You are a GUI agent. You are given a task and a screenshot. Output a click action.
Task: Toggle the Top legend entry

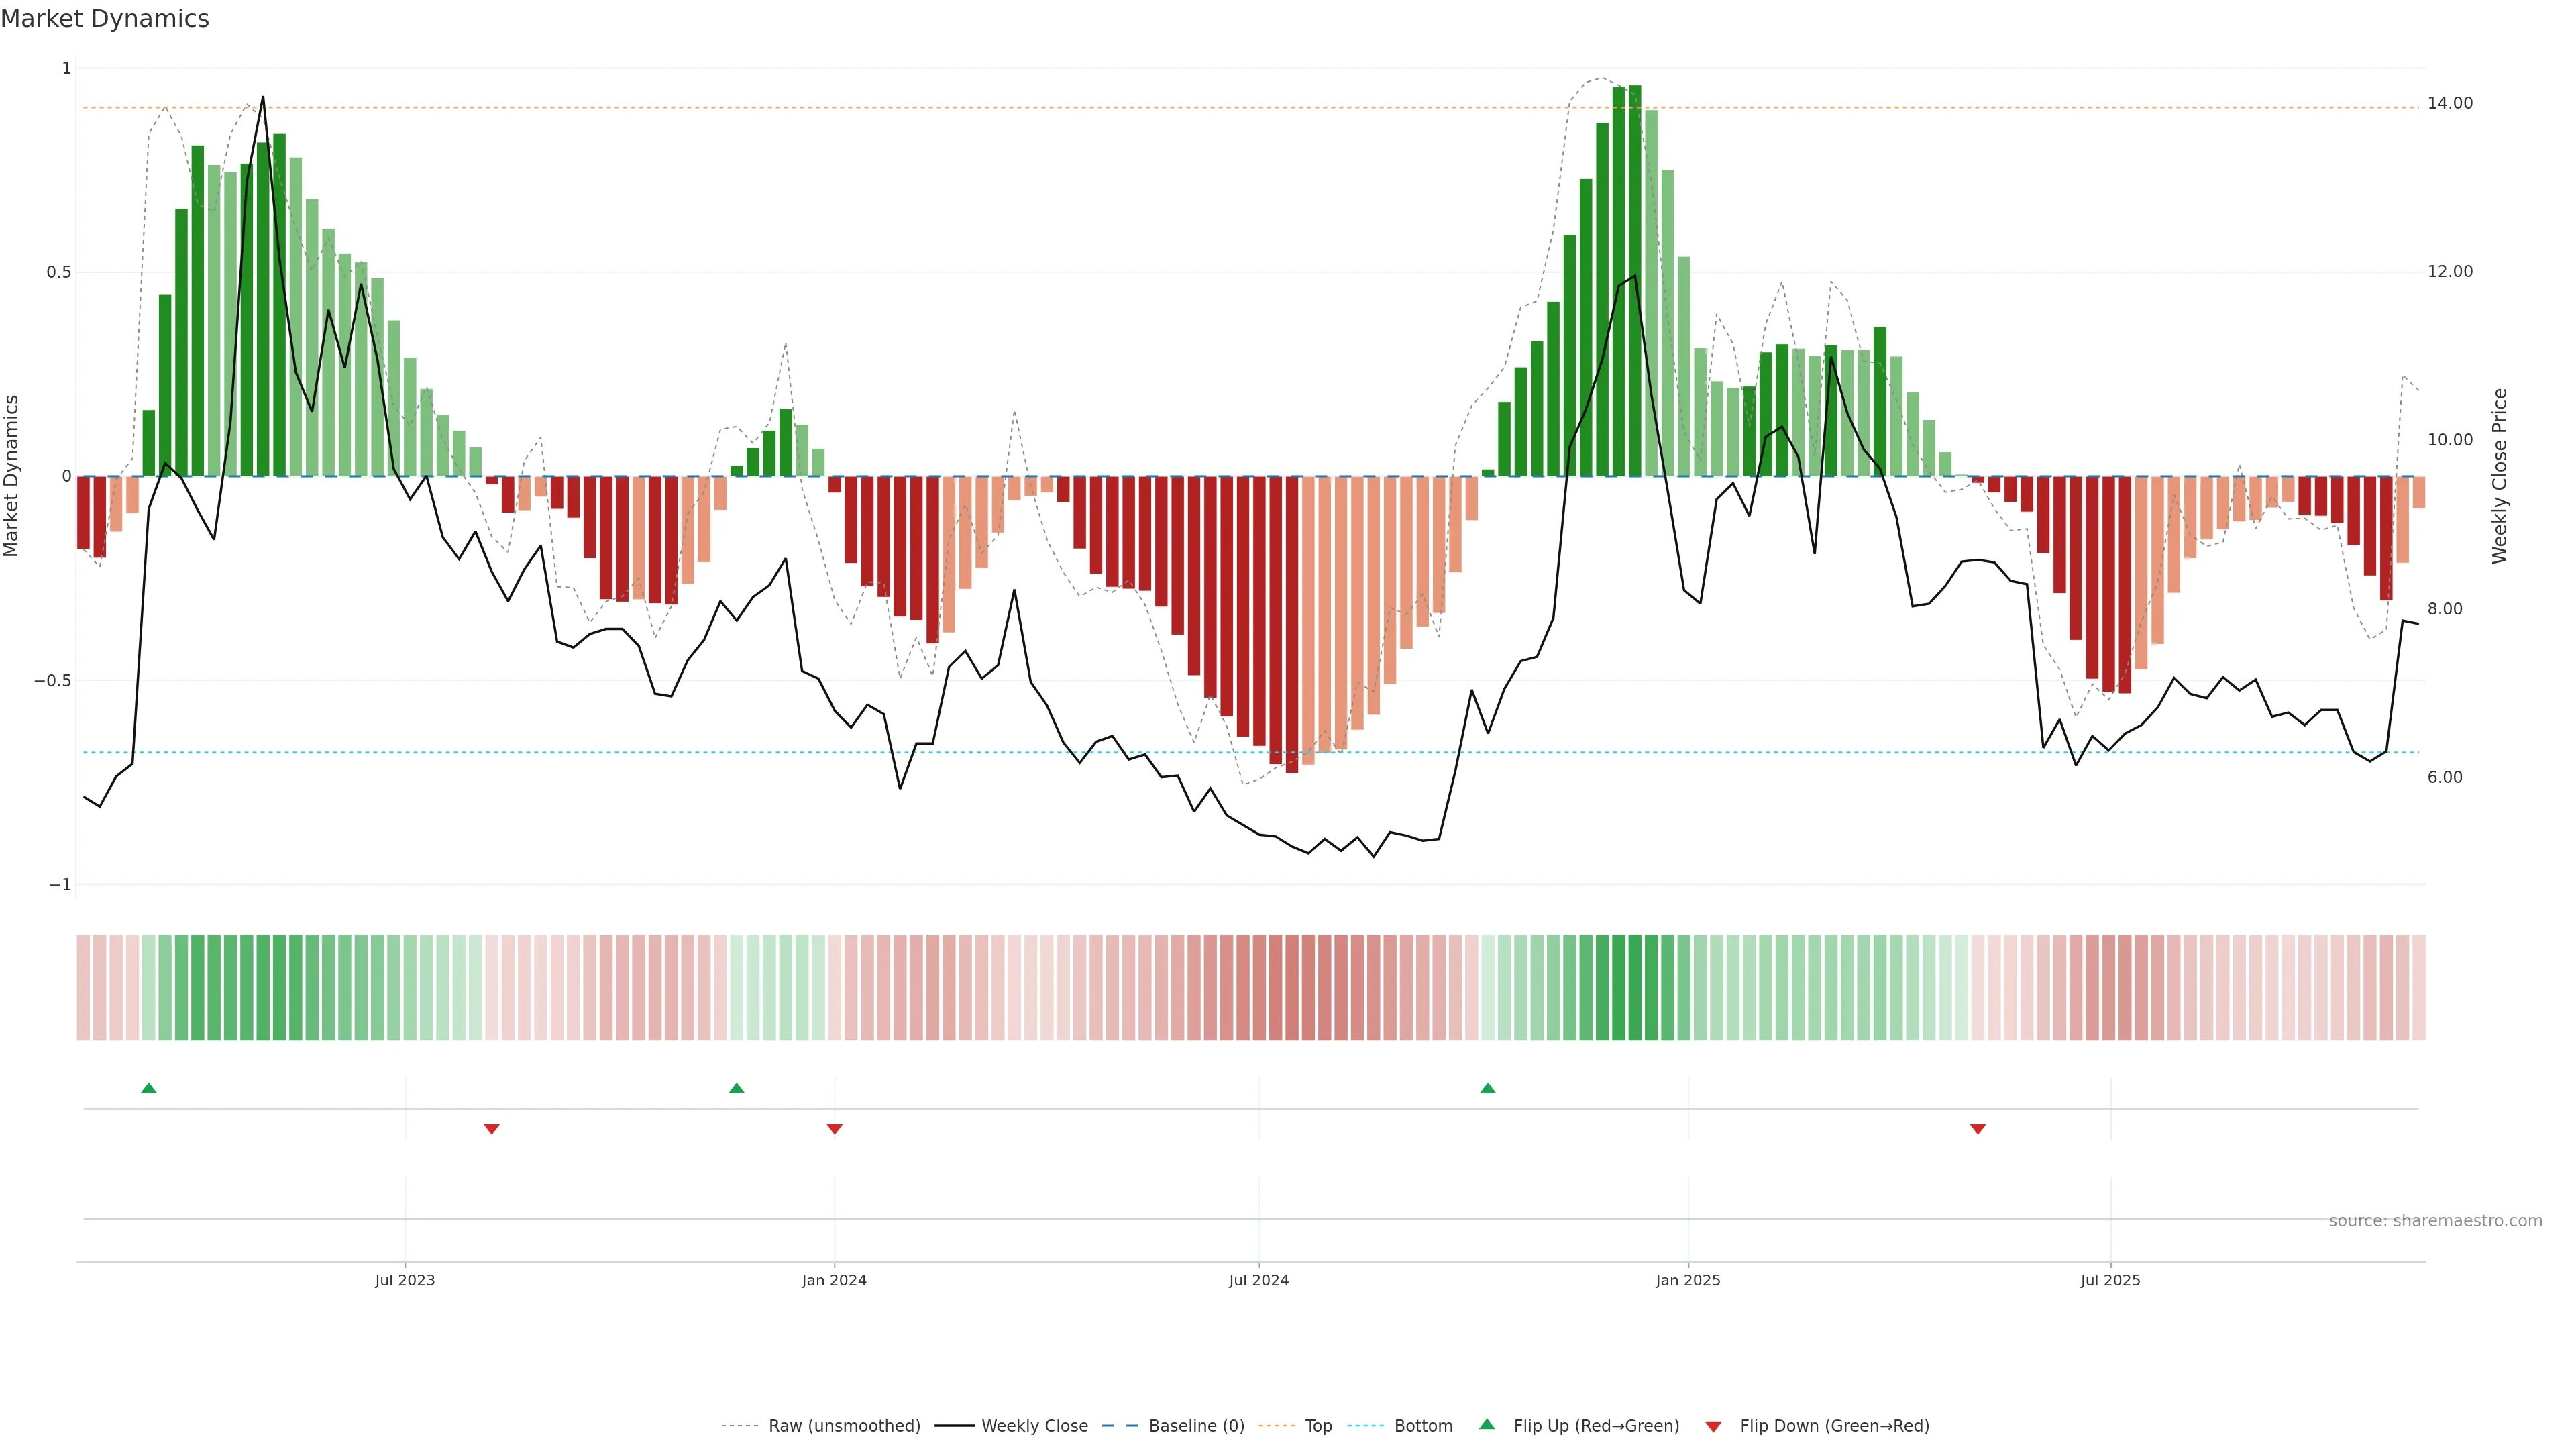pos(1318,1426)
